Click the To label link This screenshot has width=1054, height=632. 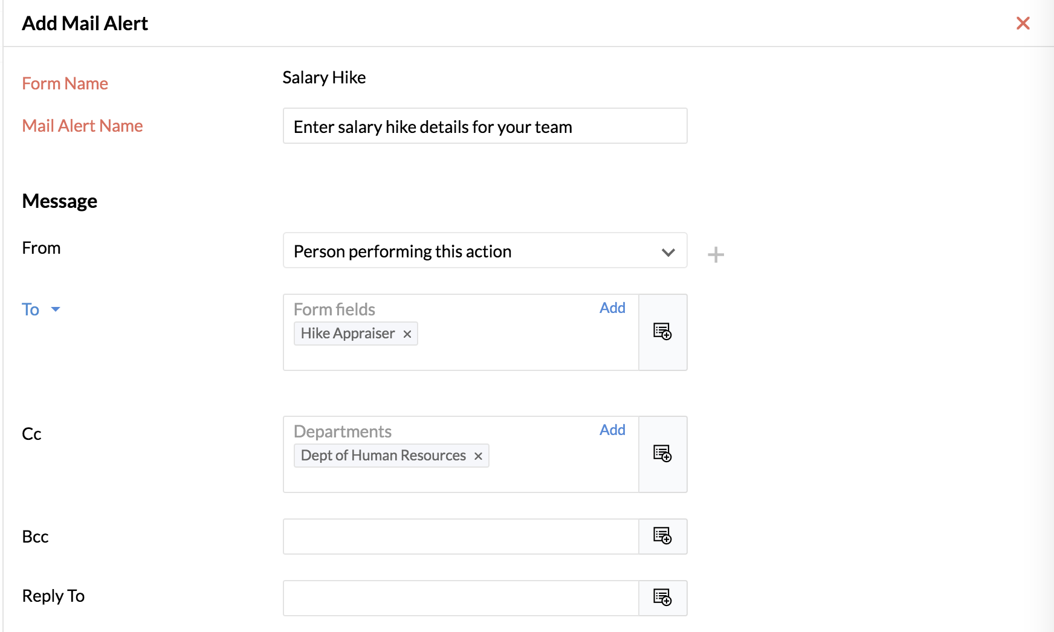(x=31, y=309)
